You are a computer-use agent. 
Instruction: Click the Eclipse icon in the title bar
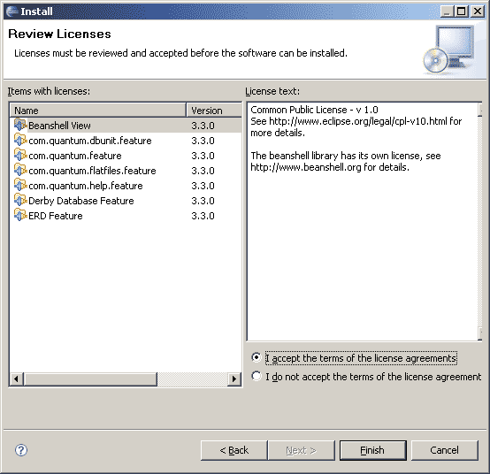coord(11,11)
